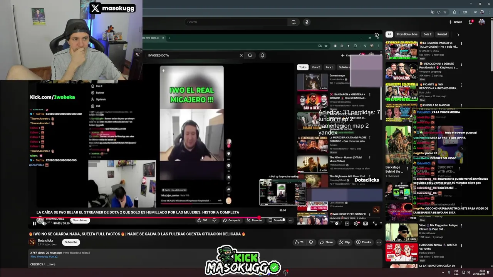Open a new tab in the inner browser
The height and width of the screenshot is (277, 493).
(x=170, y=38)
